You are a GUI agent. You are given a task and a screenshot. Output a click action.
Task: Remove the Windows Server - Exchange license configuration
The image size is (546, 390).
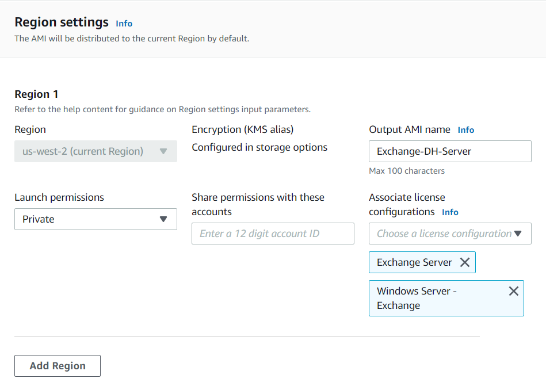514,291
